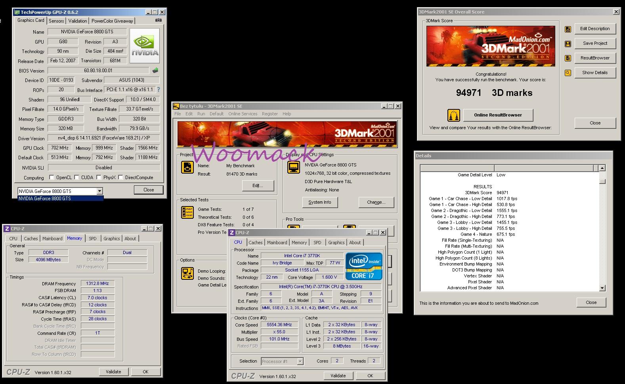Click the GPU Name field in GPU-Z

coord(87,32)
